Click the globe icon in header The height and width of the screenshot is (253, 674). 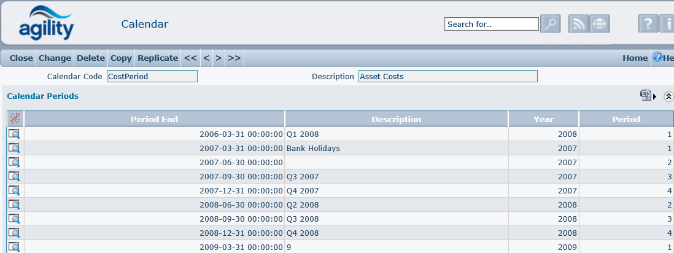599,24
